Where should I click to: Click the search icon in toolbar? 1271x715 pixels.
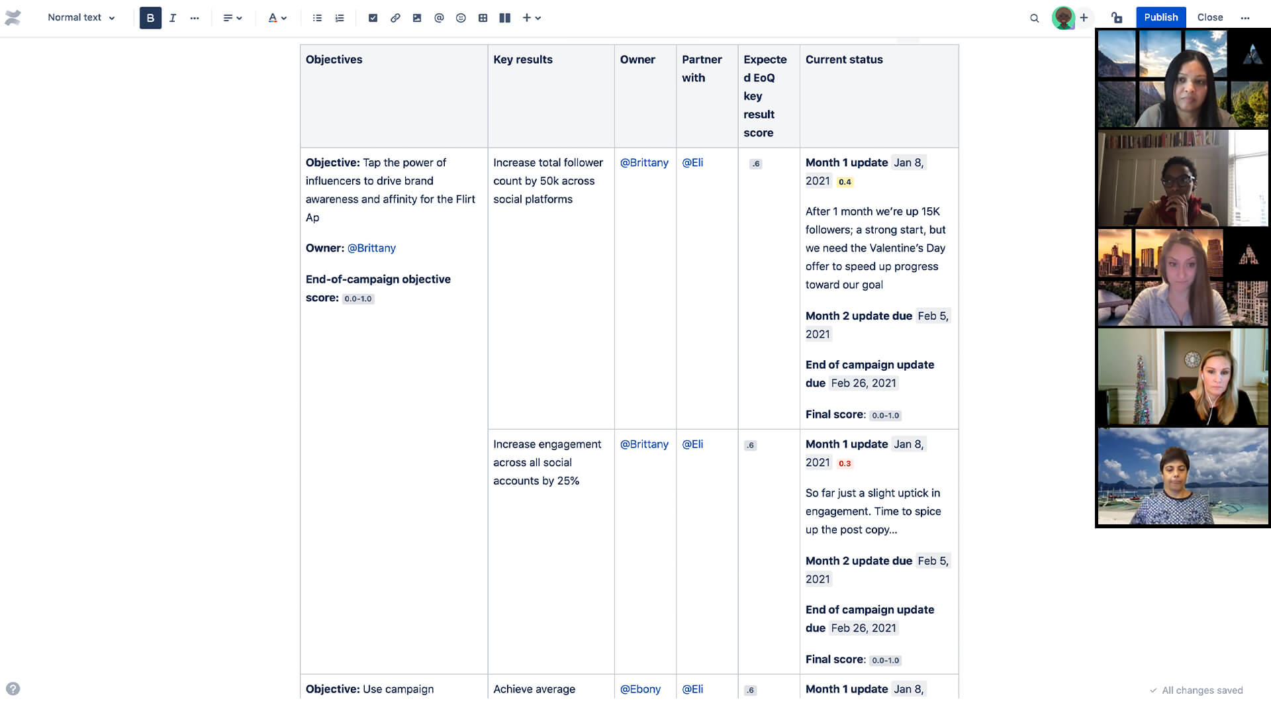tap(1032, 17)
